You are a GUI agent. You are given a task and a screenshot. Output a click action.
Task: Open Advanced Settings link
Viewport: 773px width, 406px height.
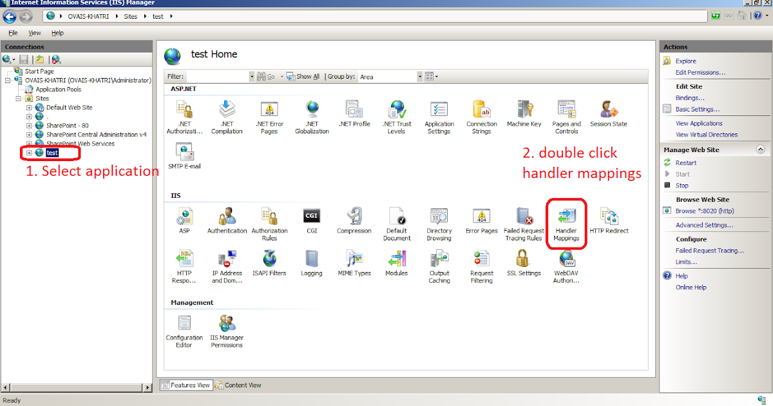click(705, 225)
